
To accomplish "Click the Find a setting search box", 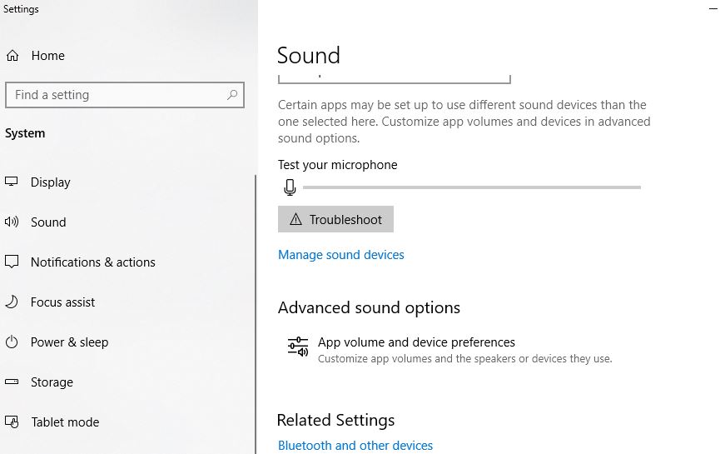I will click(117, 95).
